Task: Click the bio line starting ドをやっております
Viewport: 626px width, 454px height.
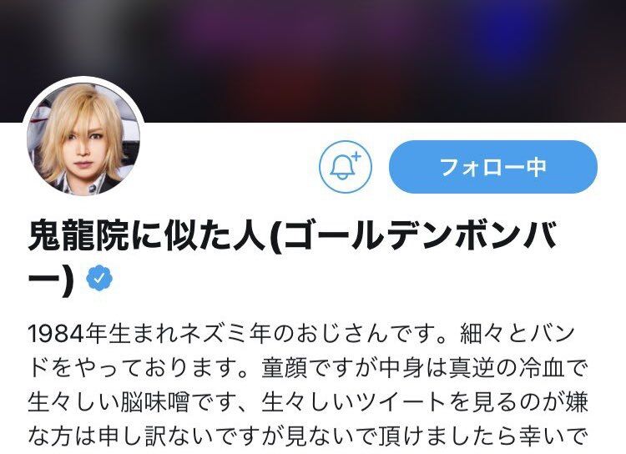Action: [x=307, y=368]
